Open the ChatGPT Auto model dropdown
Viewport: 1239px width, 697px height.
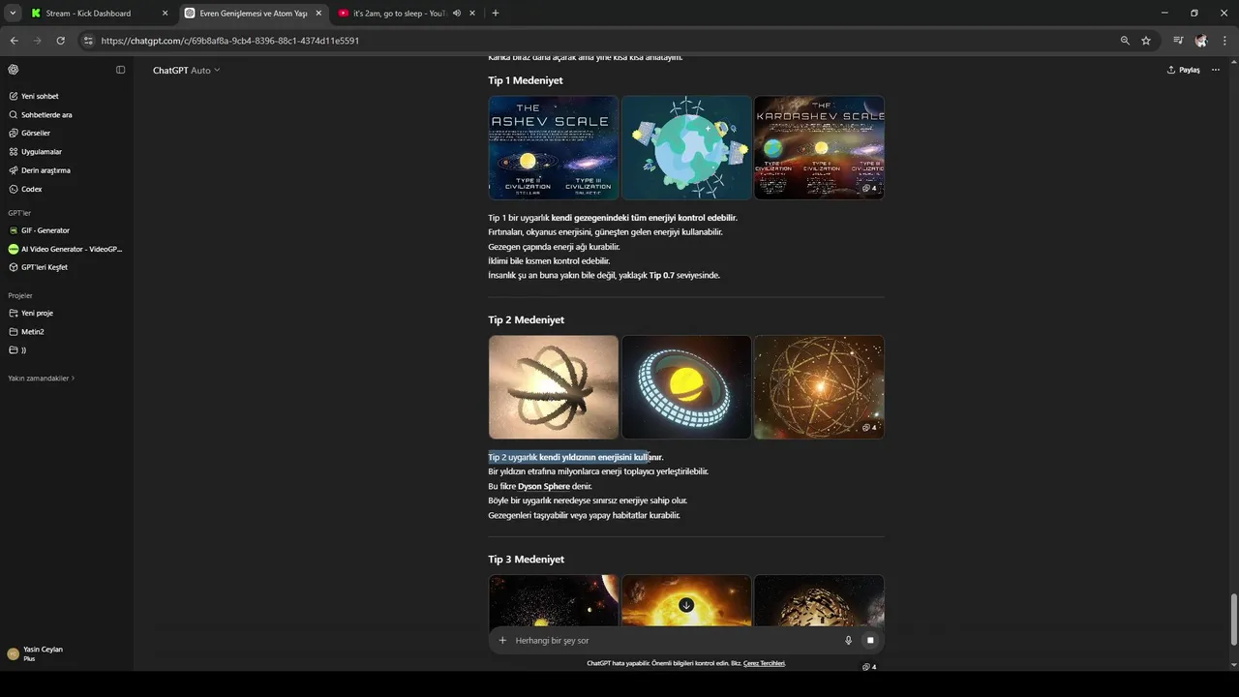[x=186, y=70]
